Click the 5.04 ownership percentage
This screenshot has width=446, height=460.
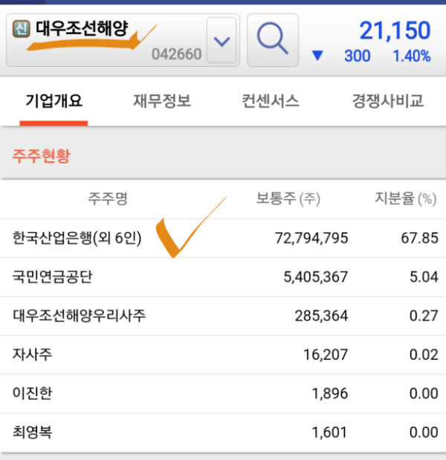click(x=424, y=277)
